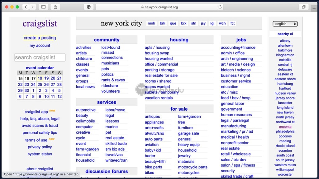
Task: Show all tabs overview icon
Action: pos(303,7)
